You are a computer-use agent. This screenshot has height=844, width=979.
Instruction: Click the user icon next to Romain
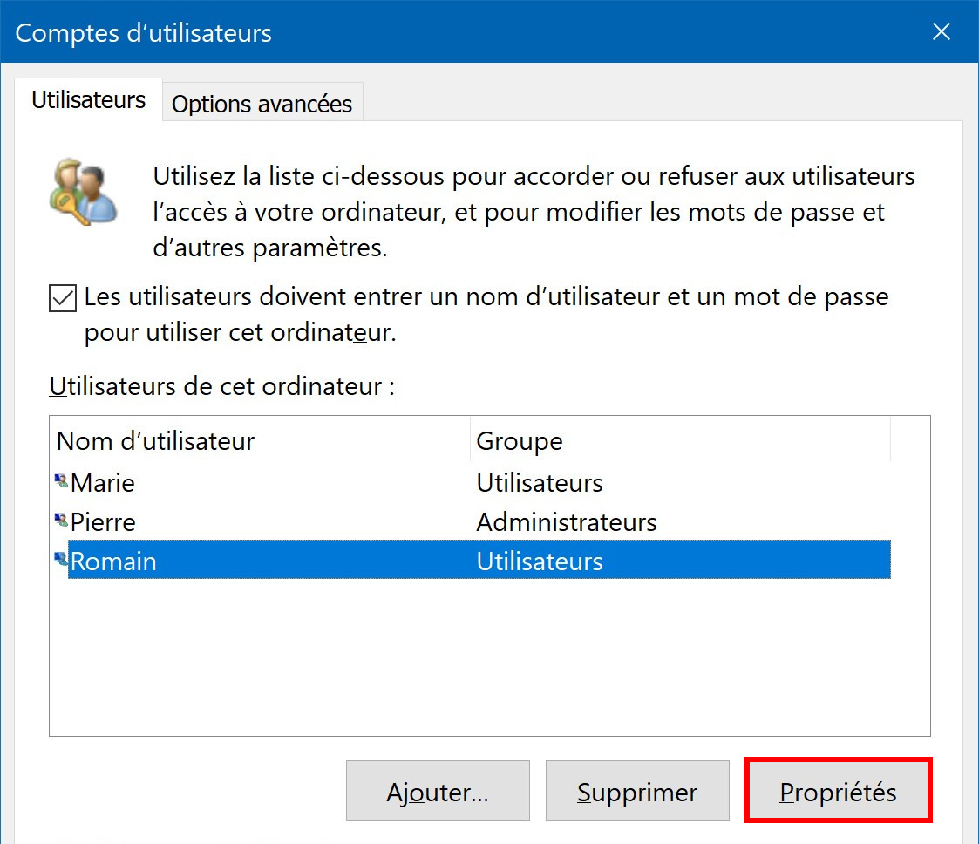tap(61, 559)
